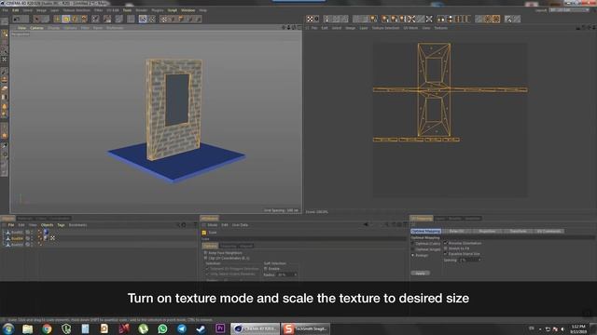Click the paint brush icon at UV toolbar end
This screenshot has height=335, width=597.
click(507, 19)
